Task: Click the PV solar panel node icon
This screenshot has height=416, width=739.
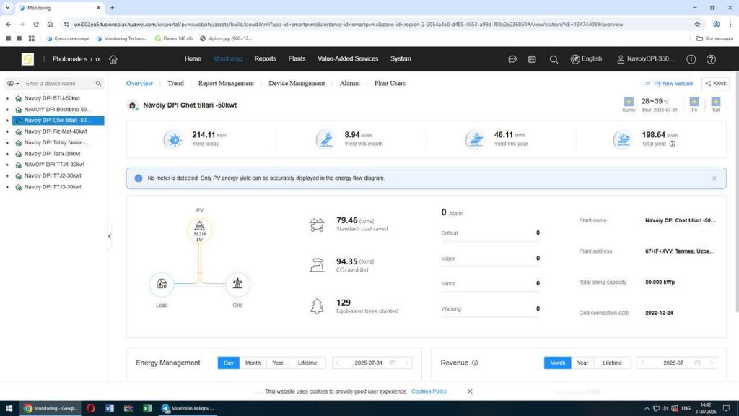Action: (x=200, y=230)
